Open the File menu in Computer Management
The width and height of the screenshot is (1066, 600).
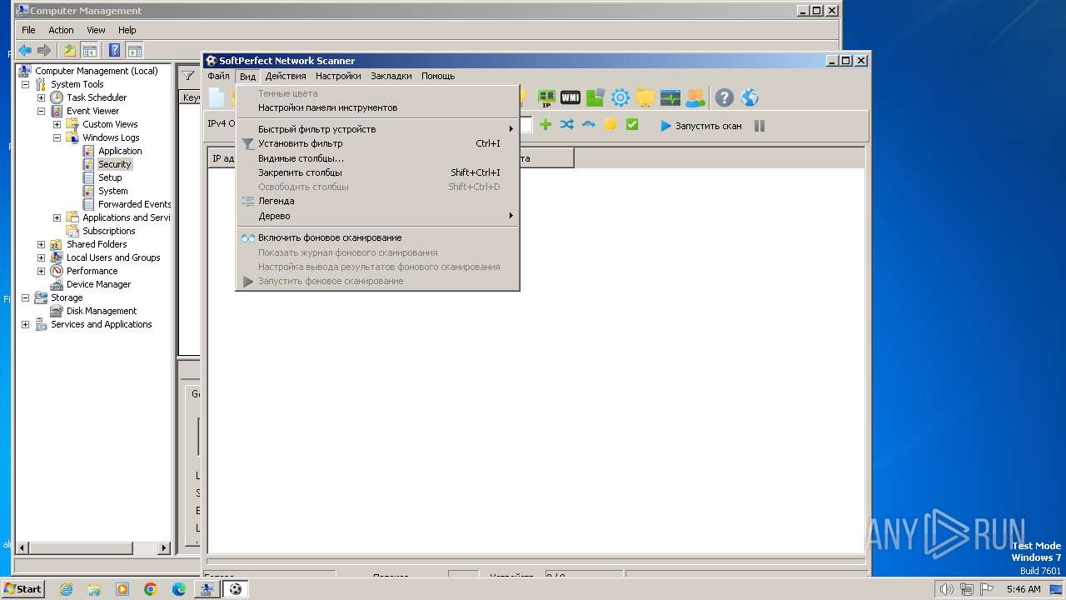[28, 30]
